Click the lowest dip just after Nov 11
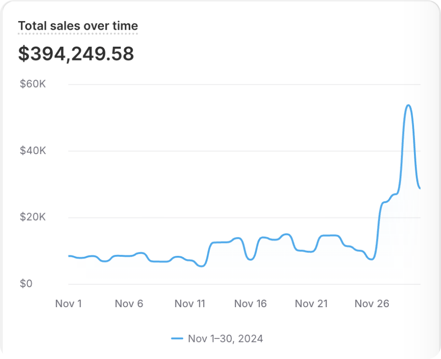441x359 pixels. 201,266
